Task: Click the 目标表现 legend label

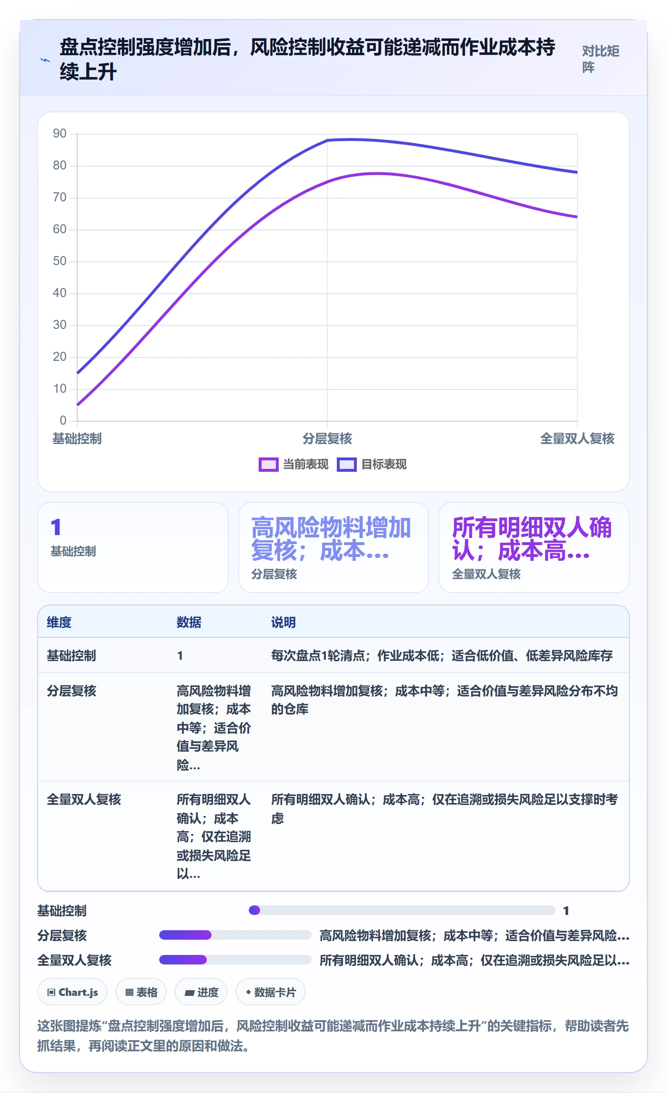Action: [384, 464]
